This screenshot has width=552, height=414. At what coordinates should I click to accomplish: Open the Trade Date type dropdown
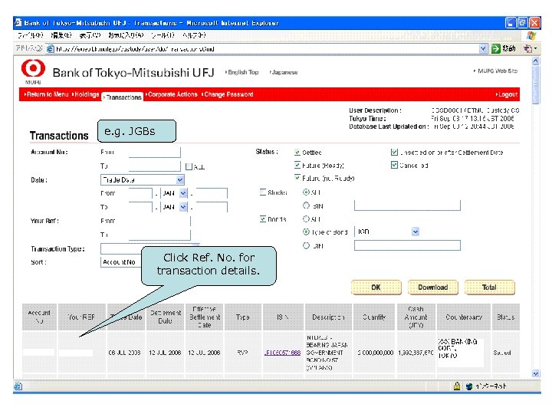[x=180, y=180]
